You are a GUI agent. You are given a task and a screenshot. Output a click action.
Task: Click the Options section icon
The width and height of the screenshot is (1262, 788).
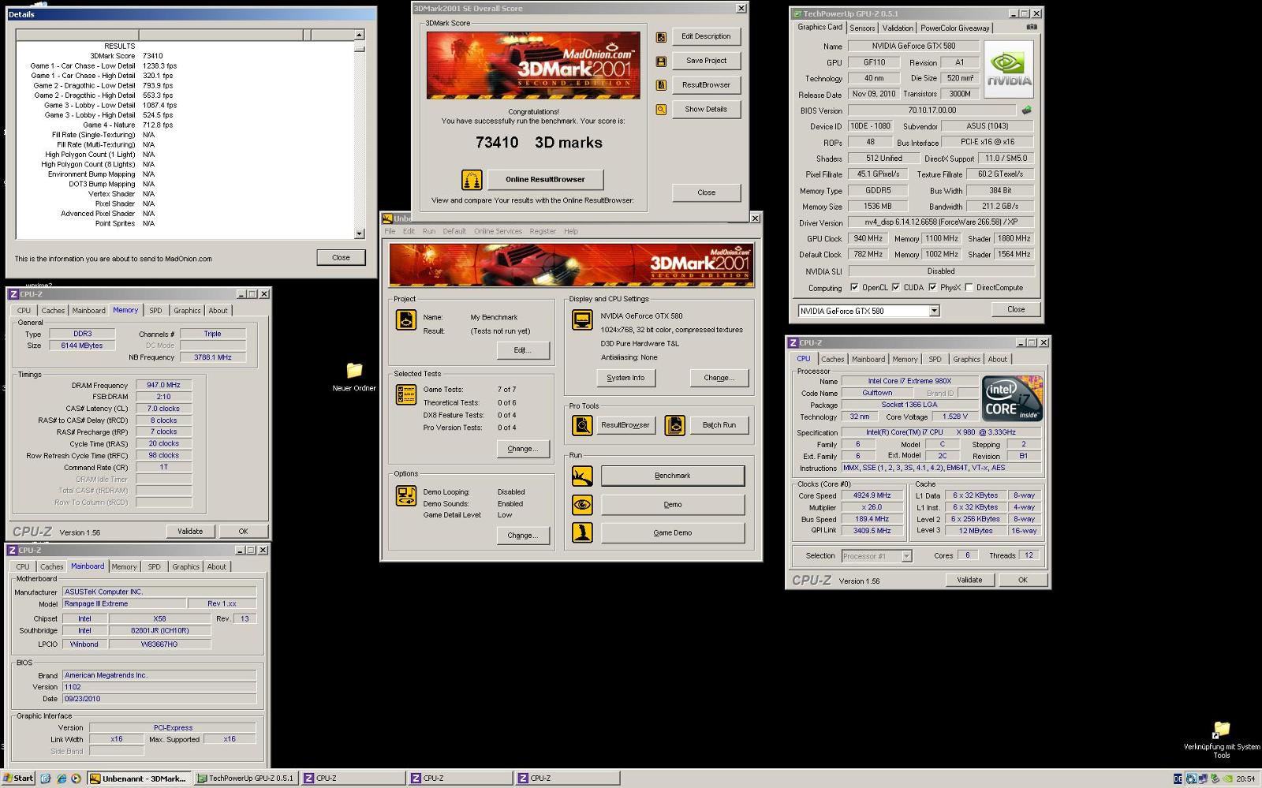(406, 495)
